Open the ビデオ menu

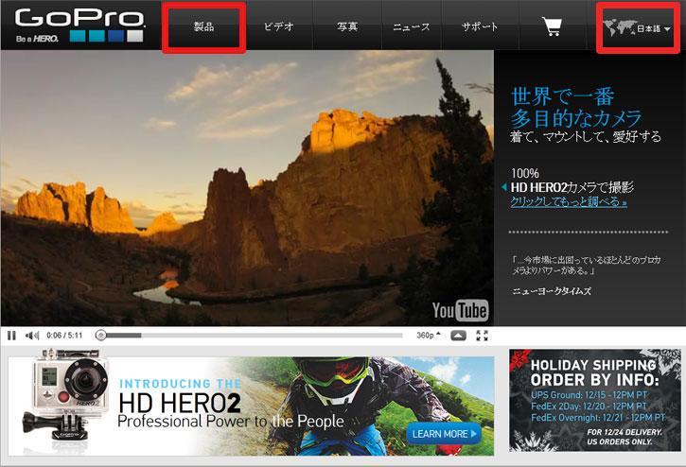(279, 26)
